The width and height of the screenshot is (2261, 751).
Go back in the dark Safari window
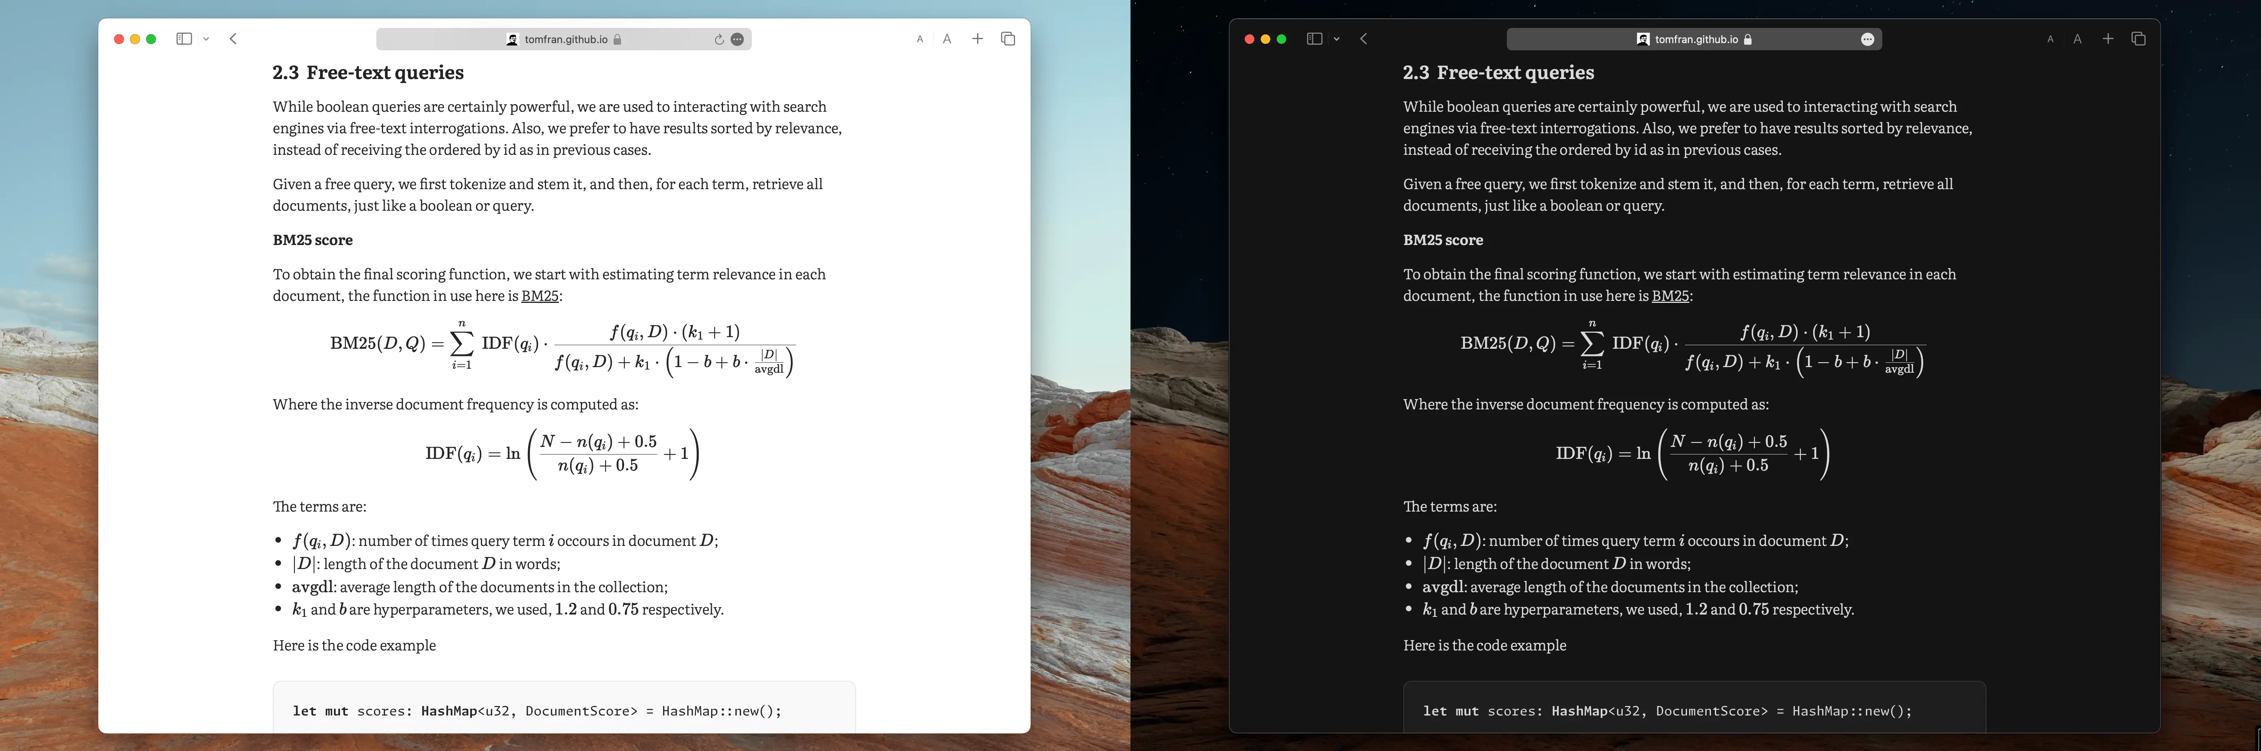pos(1364,39)
